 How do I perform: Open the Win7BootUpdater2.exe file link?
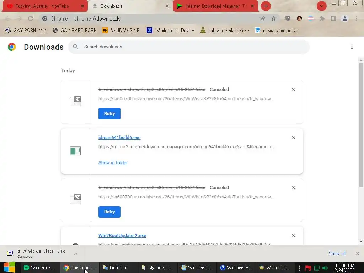pyautogui.click(x=122, y=236)
